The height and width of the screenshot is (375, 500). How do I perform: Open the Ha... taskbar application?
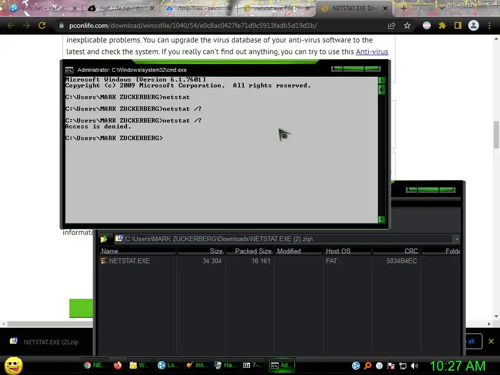click(225, 365)
